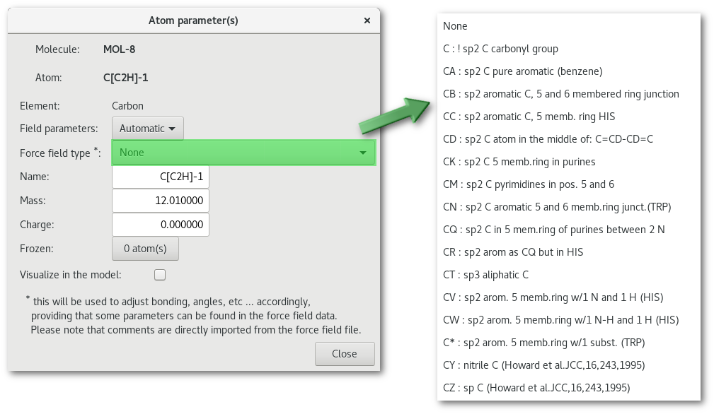
Task: Edit the atom Name field
Action: click(x=161, y=177)
